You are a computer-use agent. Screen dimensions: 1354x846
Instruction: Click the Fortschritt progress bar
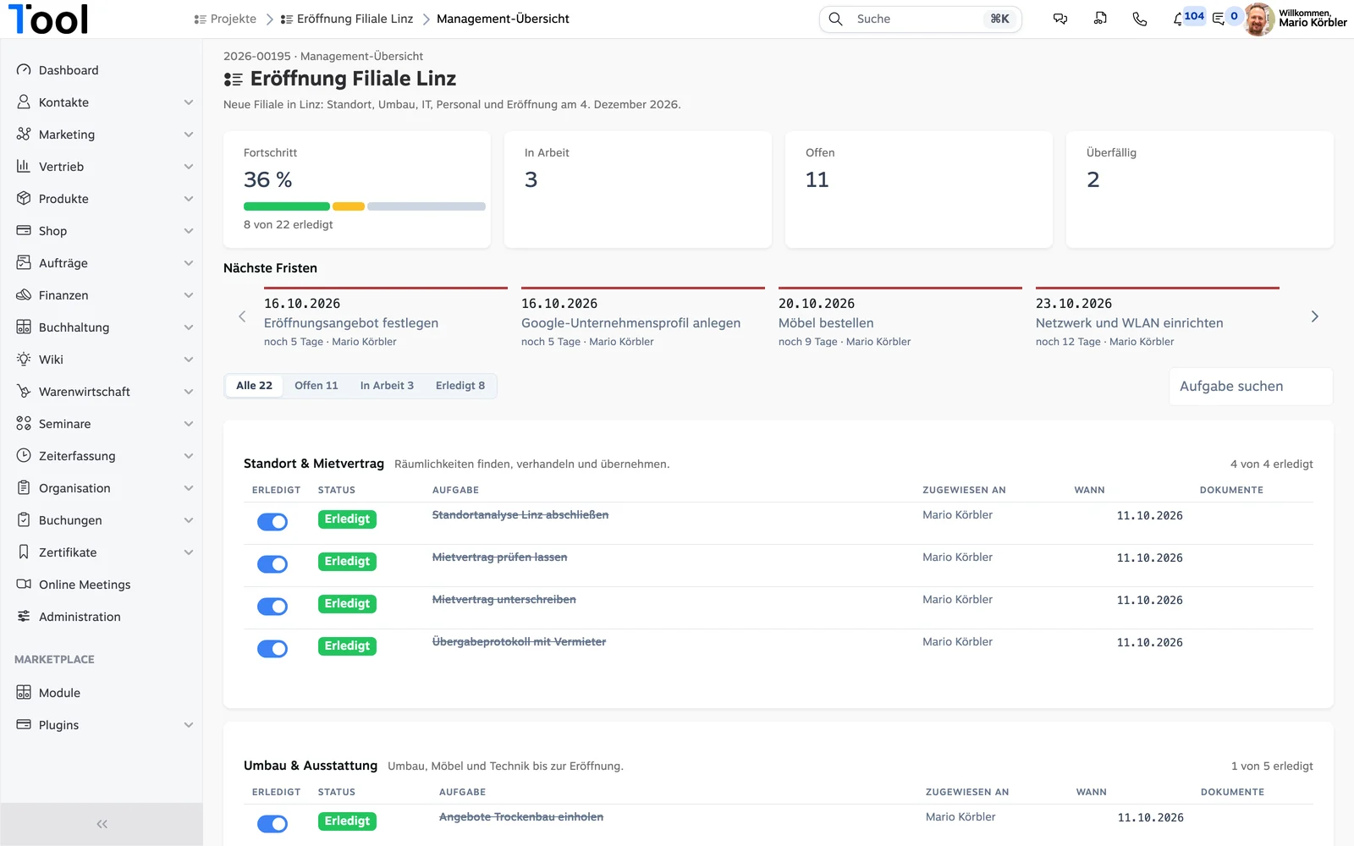click(365, 206)
